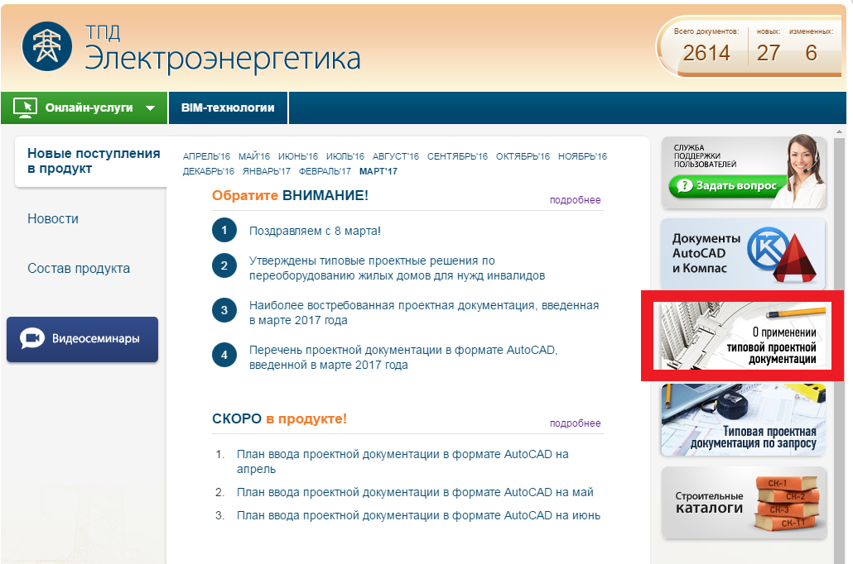Image resolution: width=853 pixels, height=564 pixels.
Task: Select the АПРЕЛЬ'16 month link
Action: pyautogui.click(x=206, y=156)
